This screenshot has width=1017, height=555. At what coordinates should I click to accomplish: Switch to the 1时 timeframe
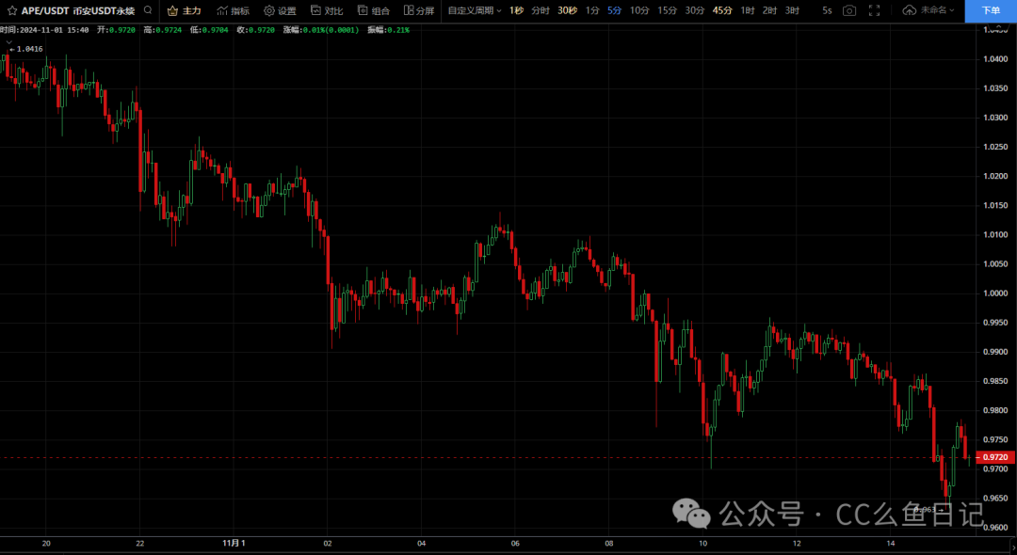pos(748,10)
